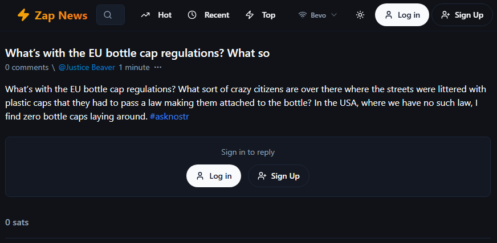This screenshot has height=243, width=497.
Task: Switch to the Hot feed tab
Action: (x=165, y=15)
